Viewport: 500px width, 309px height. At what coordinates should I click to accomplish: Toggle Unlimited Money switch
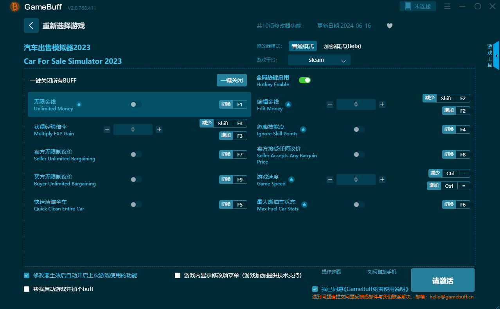coord(136,104)
